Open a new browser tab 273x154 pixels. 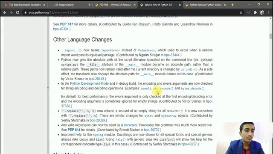(x=232, y=5)
